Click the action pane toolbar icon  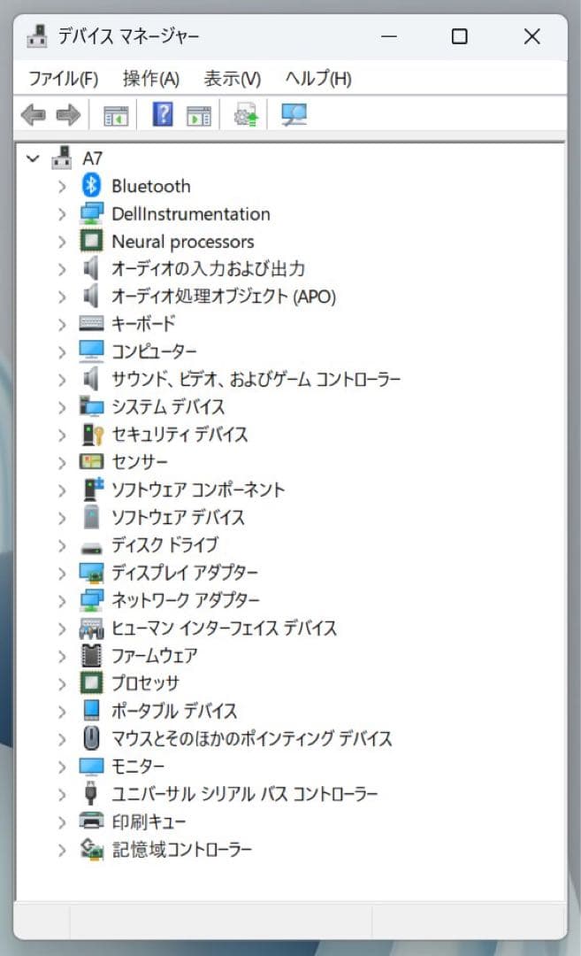(x=199, y=115)
